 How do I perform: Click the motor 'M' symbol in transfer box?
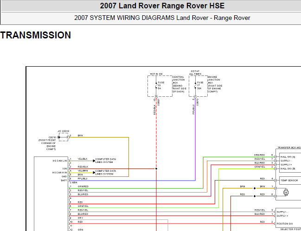286,192
